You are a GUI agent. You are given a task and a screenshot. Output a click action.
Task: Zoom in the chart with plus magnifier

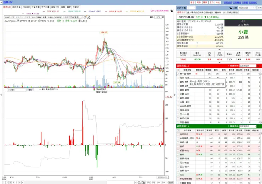pyautogui.click(x=143, y=183)
